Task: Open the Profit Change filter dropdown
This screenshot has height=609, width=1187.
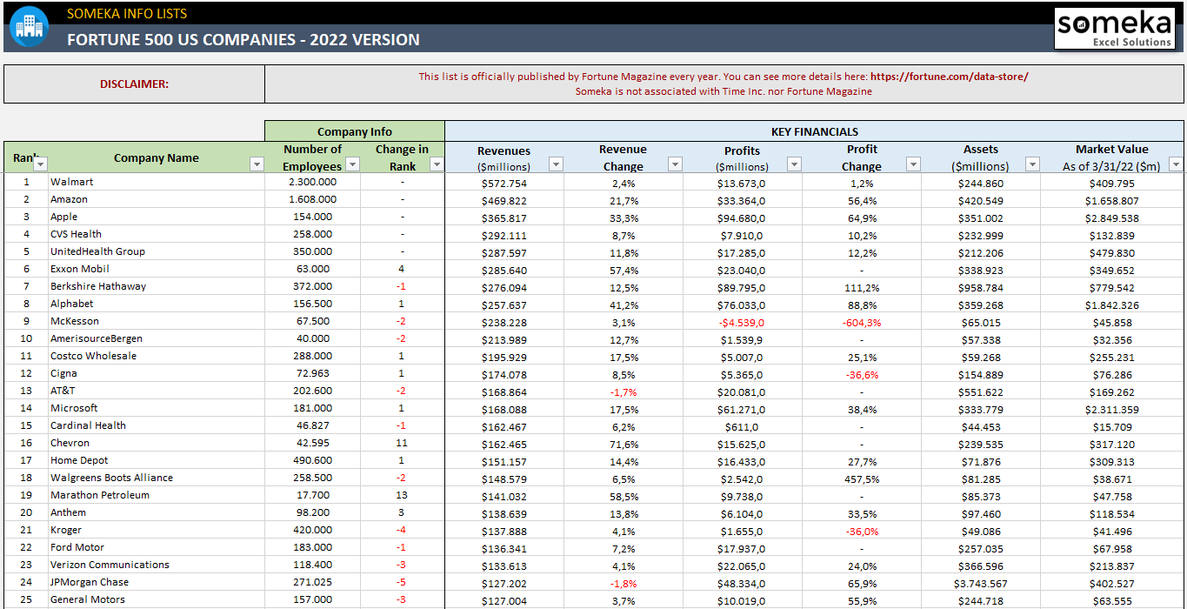Action: (913, 164)
